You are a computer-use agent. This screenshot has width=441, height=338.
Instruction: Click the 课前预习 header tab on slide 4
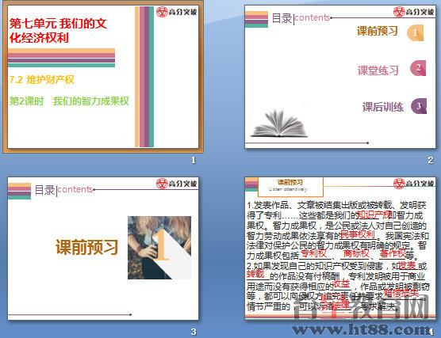click(x=290, y=186)
